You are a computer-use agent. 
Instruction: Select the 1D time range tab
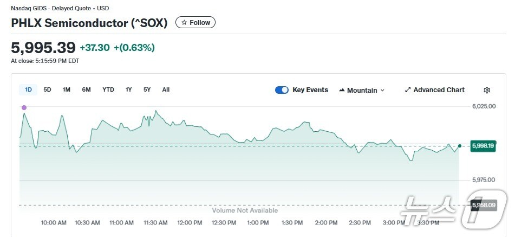pos(28,89)
